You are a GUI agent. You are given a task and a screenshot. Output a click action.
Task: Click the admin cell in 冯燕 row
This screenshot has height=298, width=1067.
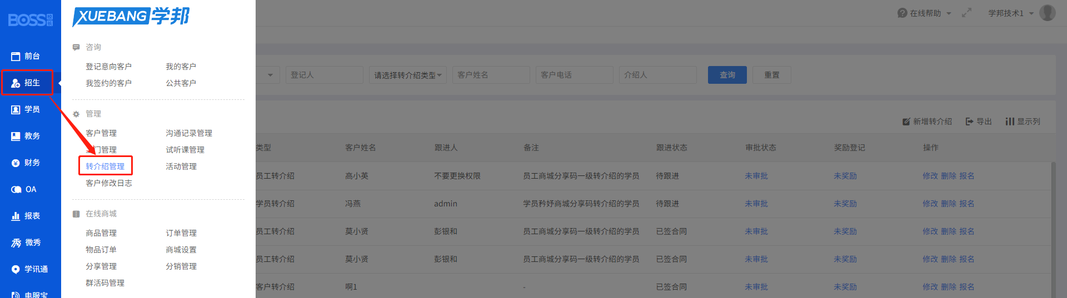(446, 204)
